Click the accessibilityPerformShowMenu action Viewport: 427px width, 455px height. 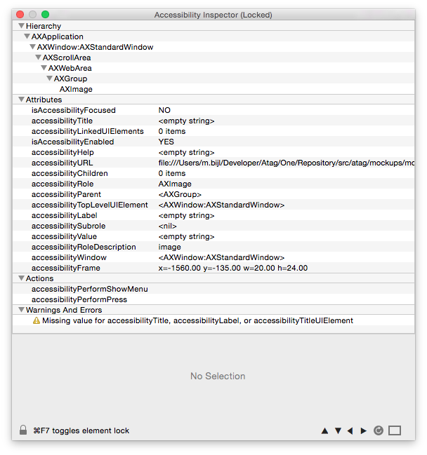point(89,289)
